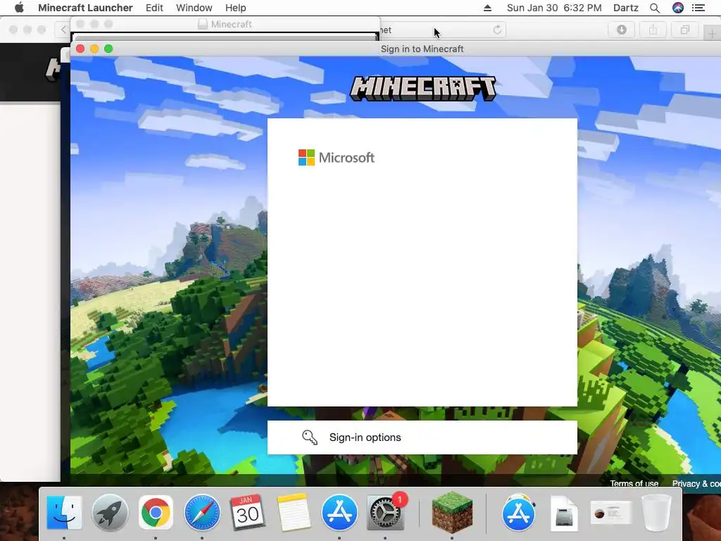
Task: Open Finder from the Dock
Action: (x=64, y=512)
